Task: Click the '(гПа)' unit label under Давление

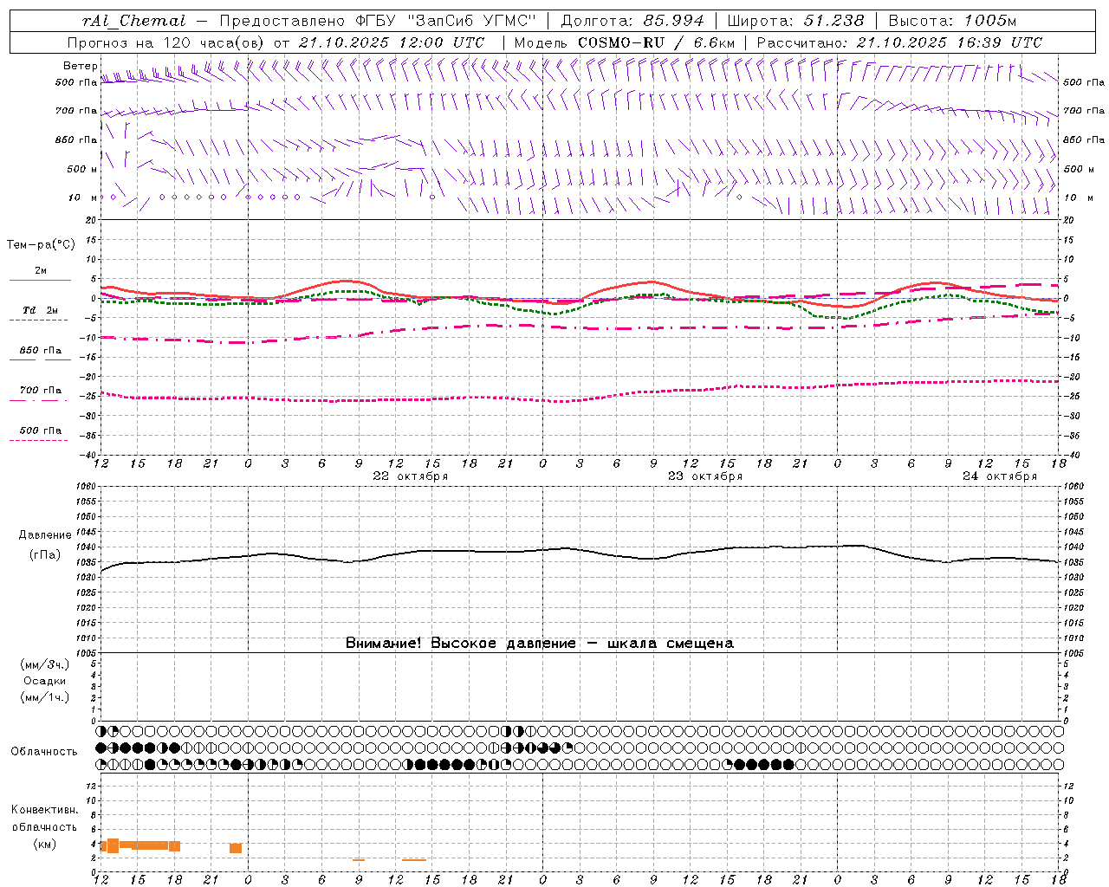Action: (45, 555)
